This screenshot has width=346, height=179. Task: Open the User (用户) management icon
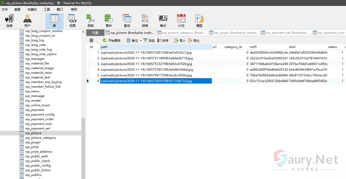pos(27,21)
